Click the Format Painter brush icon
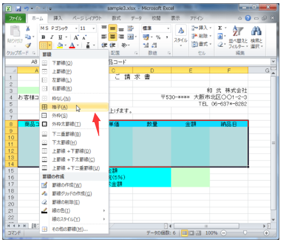 (x=28, y=46)
